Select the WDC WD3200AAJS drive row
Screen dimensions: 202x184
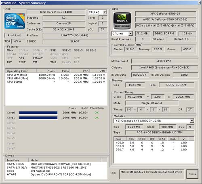(56, 164)
